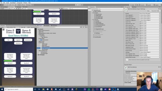Open object picker for Click Upgrade 1

tap(160, 15)
